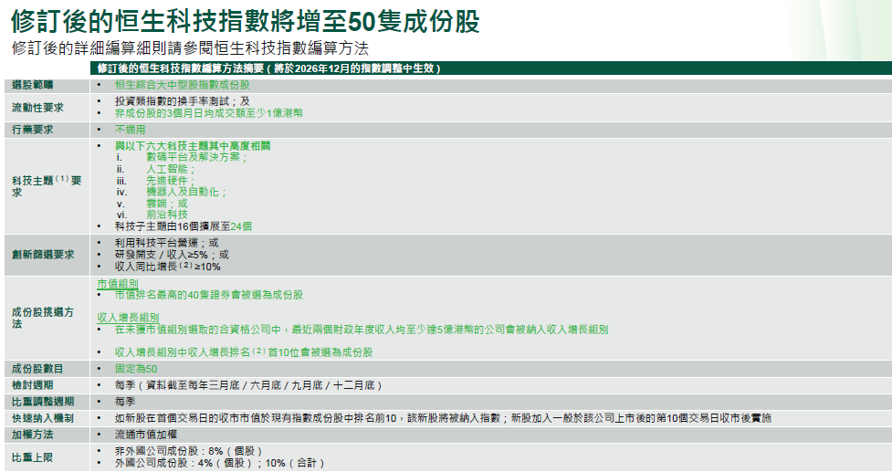
Task: Click the 每季（資料截至每年三月底…）text
Action: click(248, 385)
